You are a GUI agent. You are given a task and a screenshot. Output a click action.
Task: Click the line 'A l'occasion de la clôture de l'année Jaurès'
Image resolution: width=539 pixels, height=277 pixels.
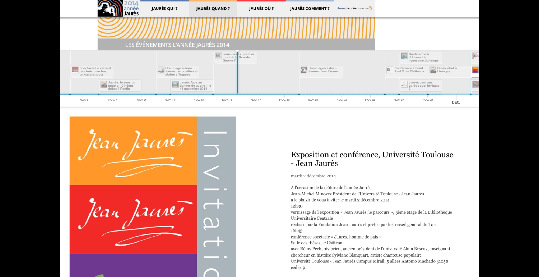pos(331,188)
